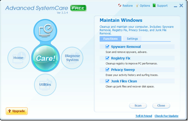Click the 'Ver 3.3.4' version text
188x121 pixels.
(62, 13)
